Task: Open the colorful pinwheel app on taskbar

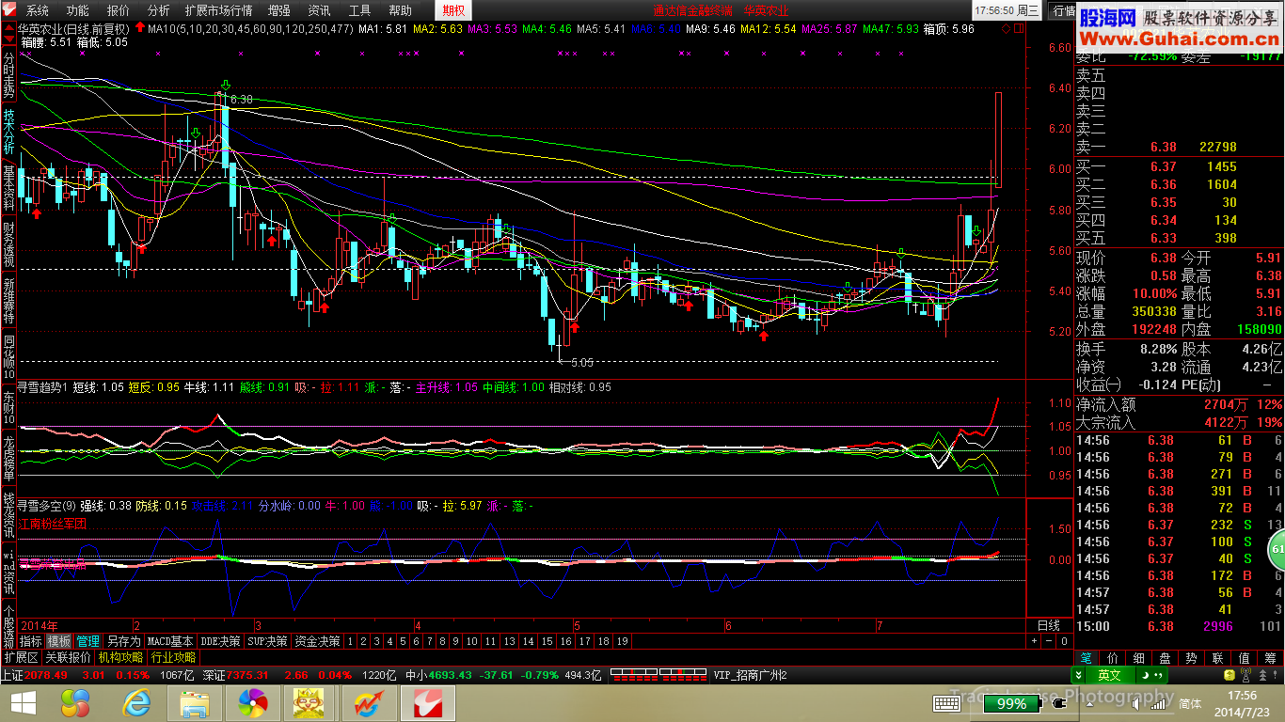Action: (252, 703)
